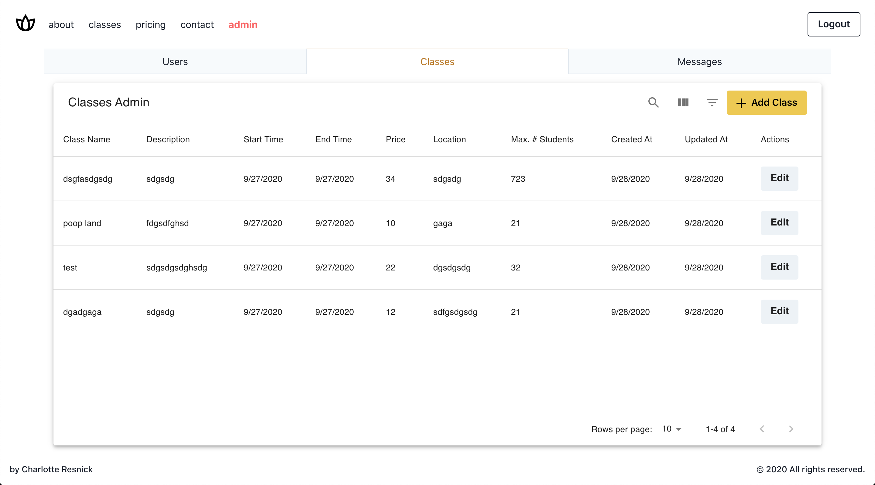Click the Add Class button
Image resolution: width=875 pixels, height=485 pixels.
(x=767, y=103)
